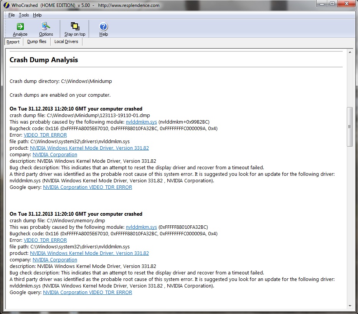Image resolution: width=358 pixels, height=314 pixels.
Task: Switch to the Local Drivers tab
Action: pos(66,41)
